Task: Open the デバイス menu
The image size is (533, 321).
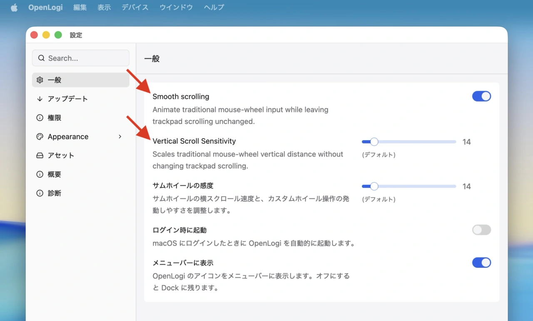Action: (135, 7)
